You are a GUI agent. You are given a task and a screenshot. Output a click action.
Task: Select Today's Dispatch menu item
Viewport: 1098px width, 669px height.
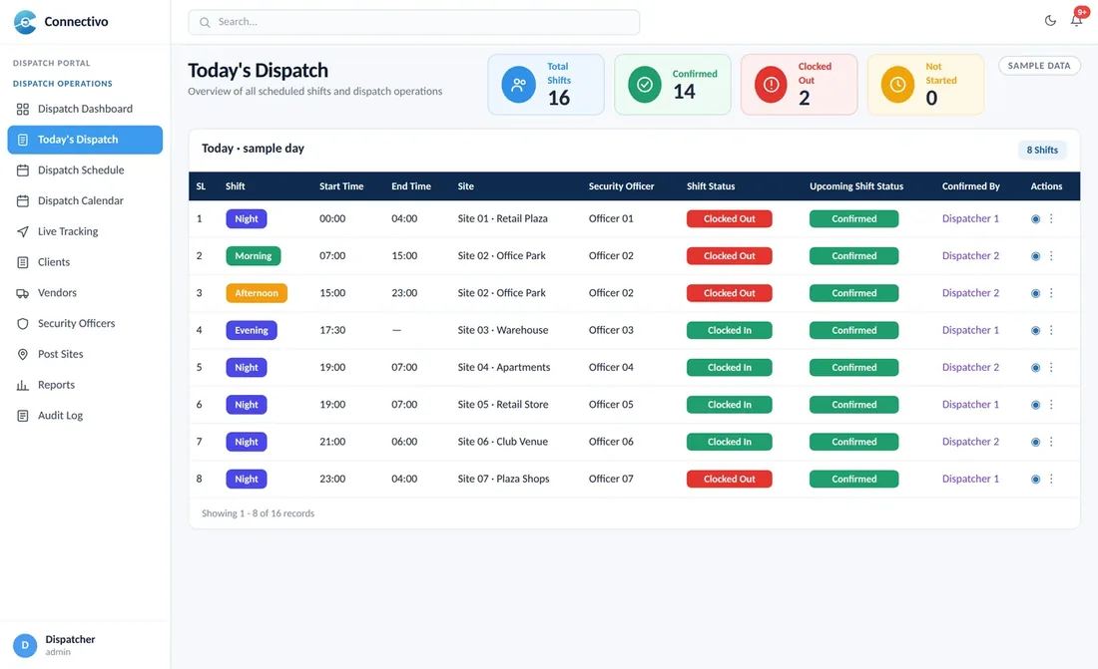tap(85, 140)
